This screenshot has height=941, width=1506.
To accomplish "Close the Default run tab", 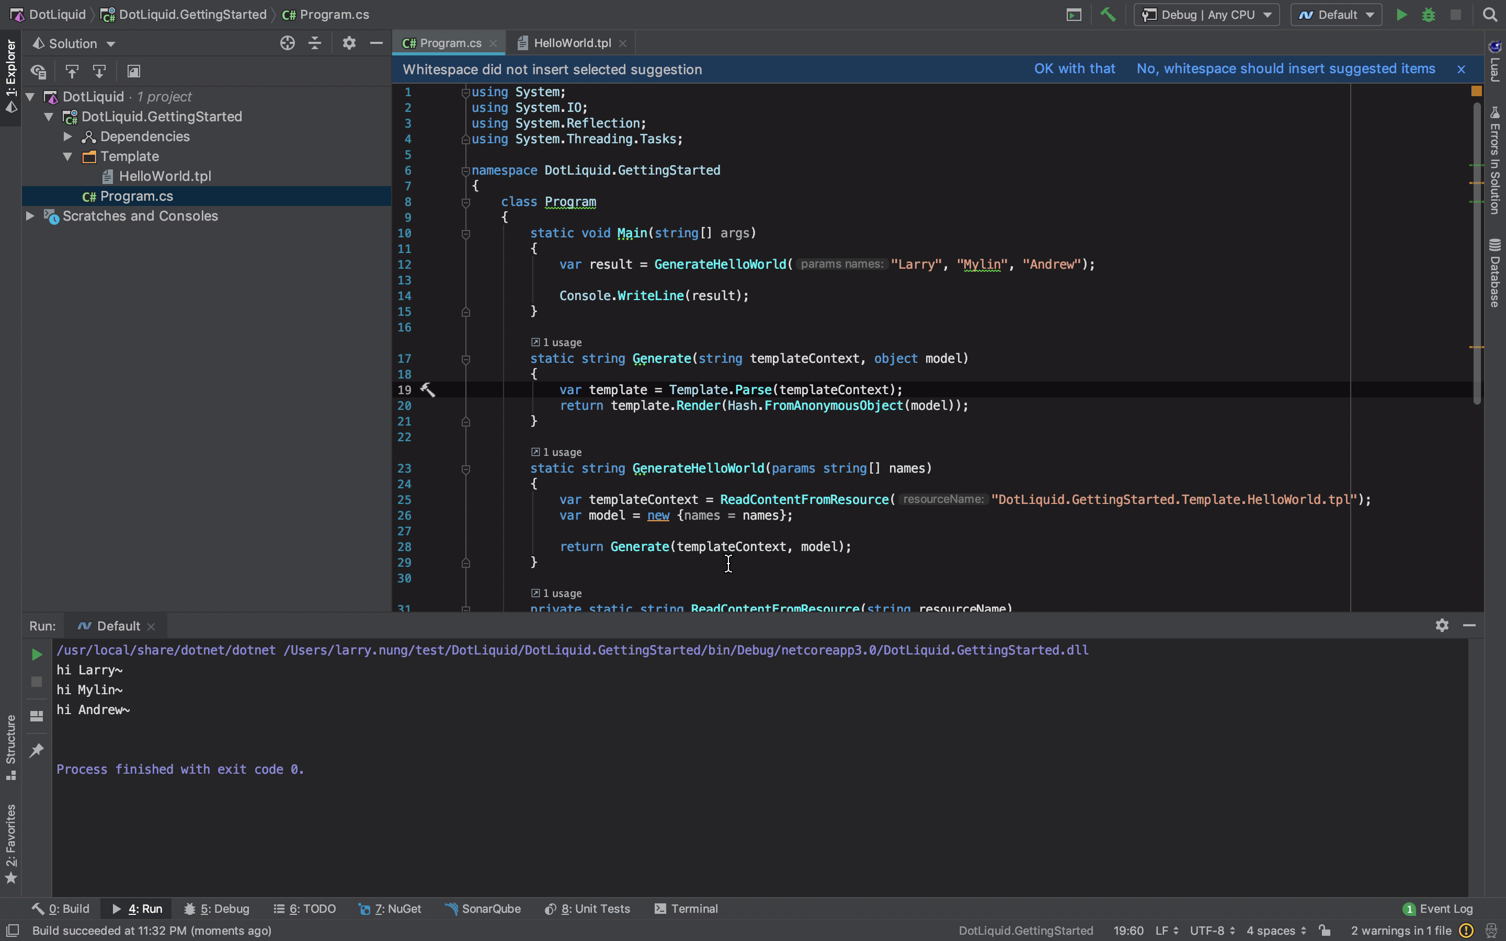I will point(151,626).
